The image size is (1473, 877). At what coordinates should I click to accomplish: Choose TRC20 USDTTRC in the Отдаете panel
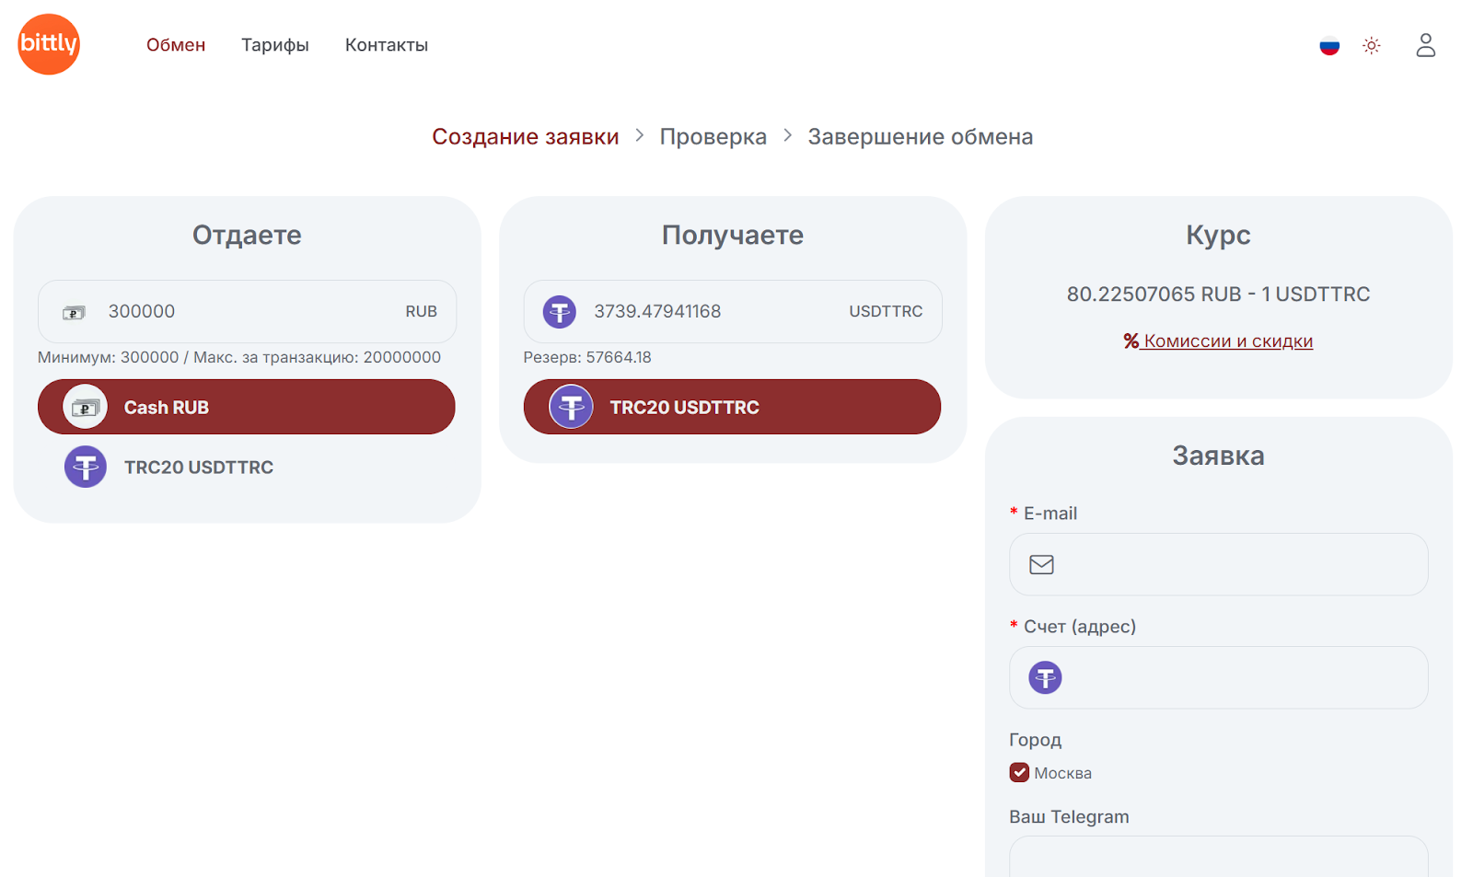pos(247,467)
